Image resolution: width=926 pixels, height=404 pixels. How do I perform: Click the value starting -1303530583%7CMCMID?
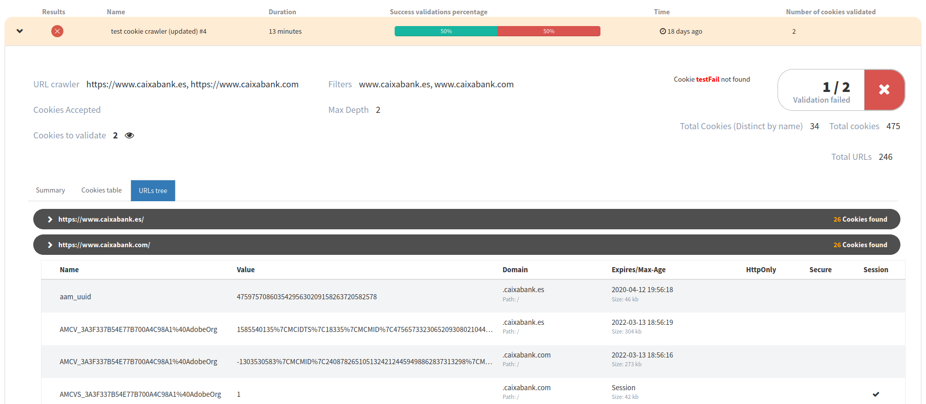(x=364, y=362)
